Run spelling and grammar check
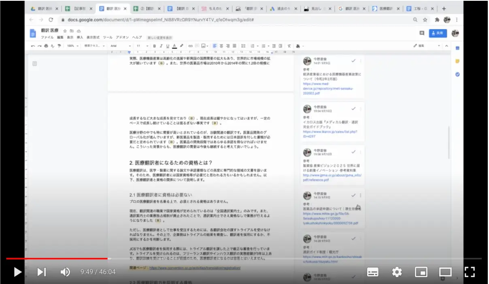This screenshot has height=284, width=489. pos(53,46)
